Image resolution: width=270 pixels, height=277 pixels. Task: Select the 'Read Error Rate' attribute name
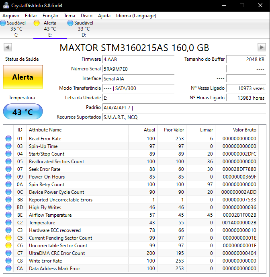pos(45,139)
